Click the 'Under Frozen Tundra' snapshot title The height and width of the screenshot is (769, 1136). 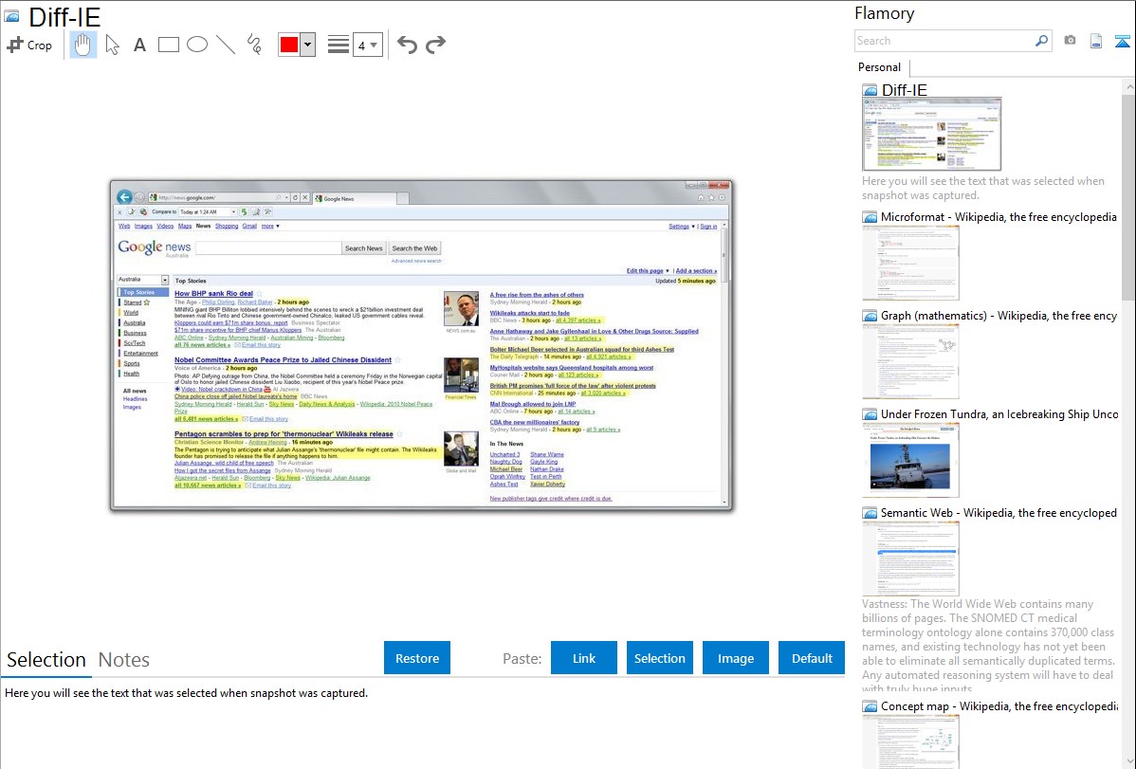tap(999, 413)
